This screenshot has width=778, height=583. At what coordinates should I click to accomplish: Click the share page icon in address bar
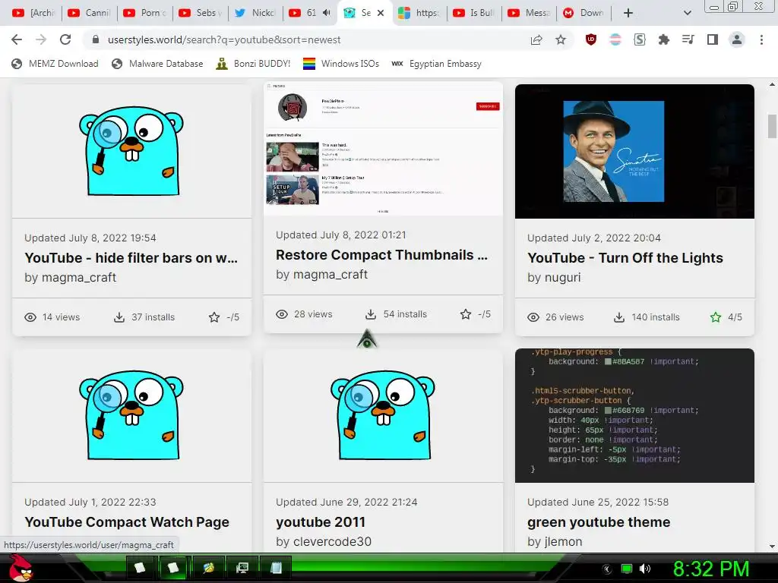pos(536,39)
